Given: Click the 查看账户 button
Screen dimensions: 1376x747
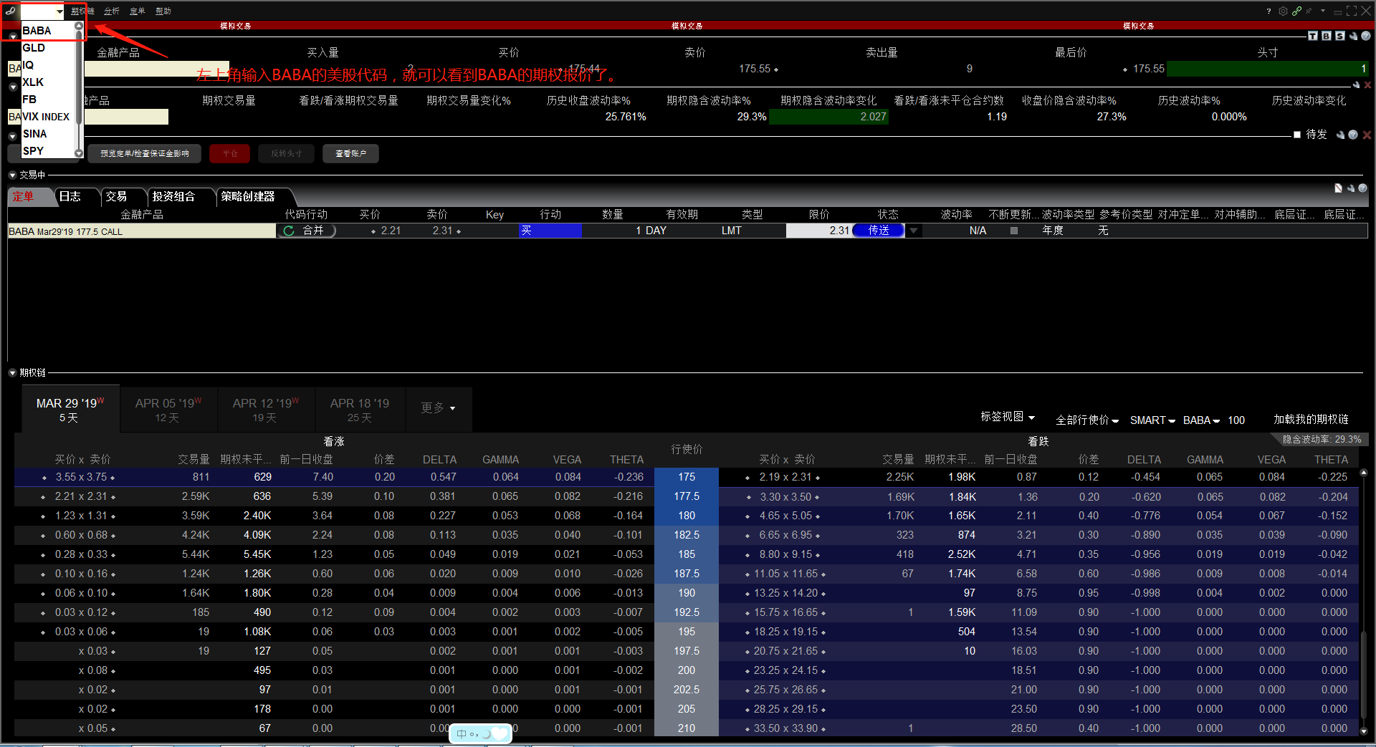Looking at the screenshot, I should pyautogui.click(x=350, y=153).
